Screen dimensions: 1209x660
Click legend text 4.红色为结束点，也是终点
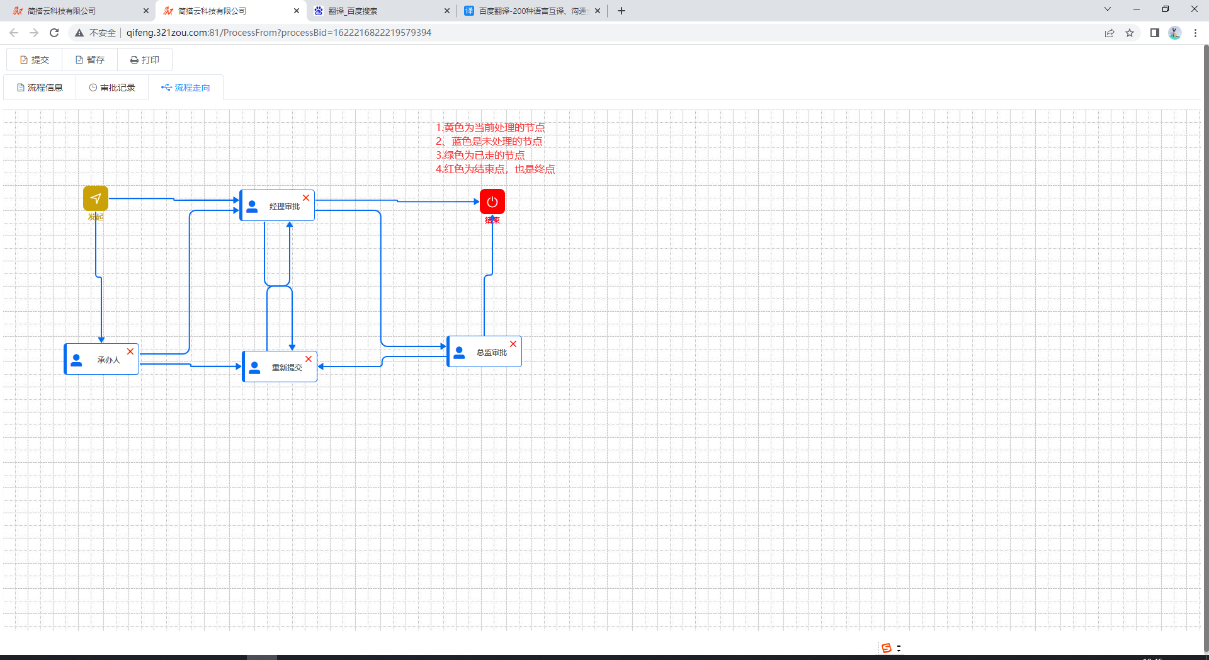pyautogui.click(x=496, y=169)
